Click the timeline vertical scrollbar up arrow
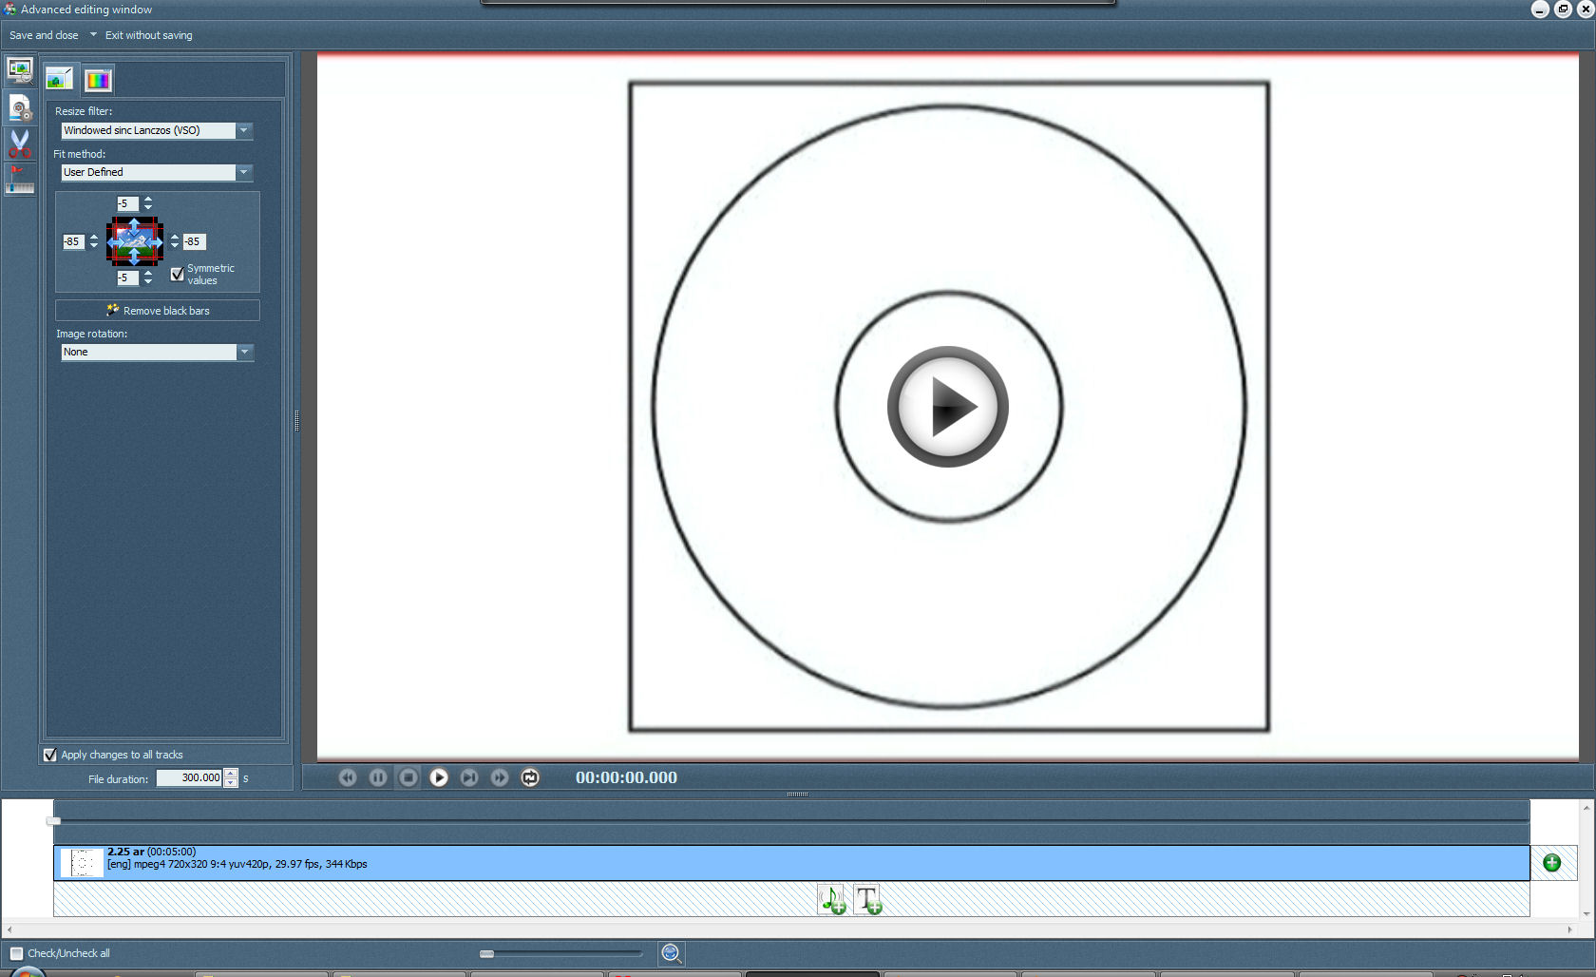This screenshot has width=1596, height=977. pos(1586,807)
